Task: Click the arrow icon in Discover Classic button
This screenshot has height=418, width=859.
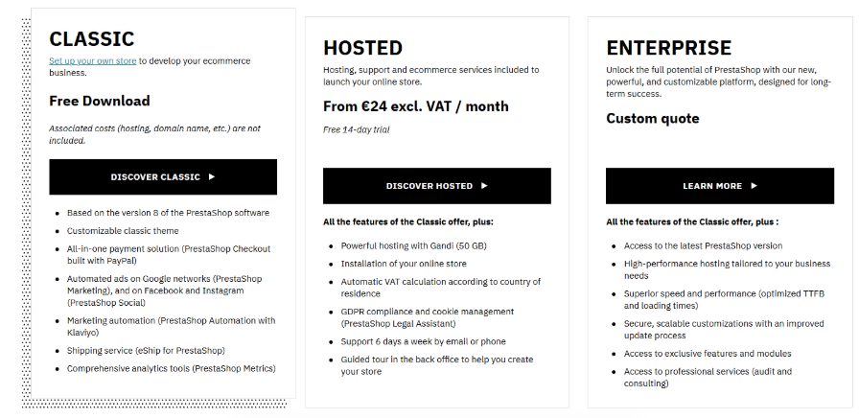Action: 212,177
